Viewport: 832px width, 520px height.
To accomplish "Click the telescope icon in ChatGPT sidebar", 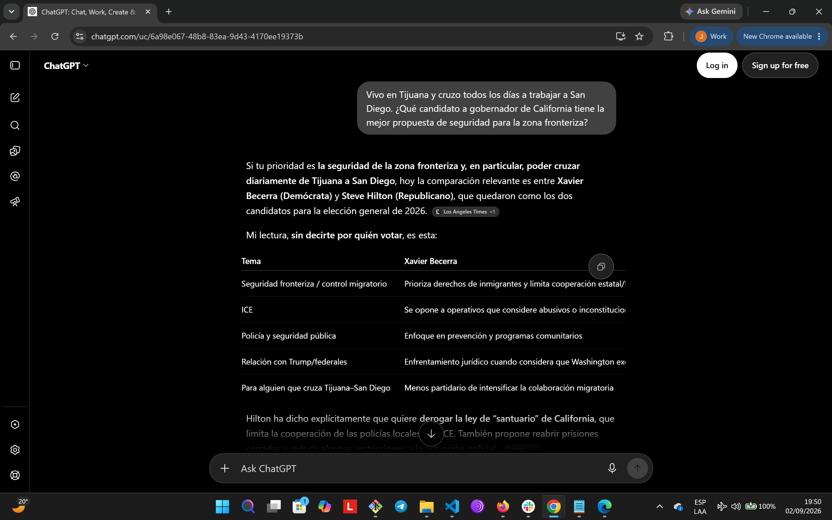I will [15, 202].
